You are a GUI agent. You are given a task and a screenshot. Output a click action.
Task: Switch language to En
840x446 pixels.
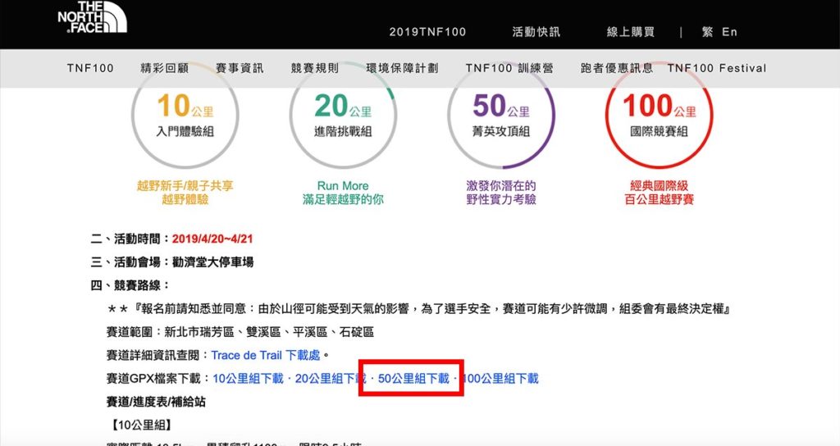(729, 32)
